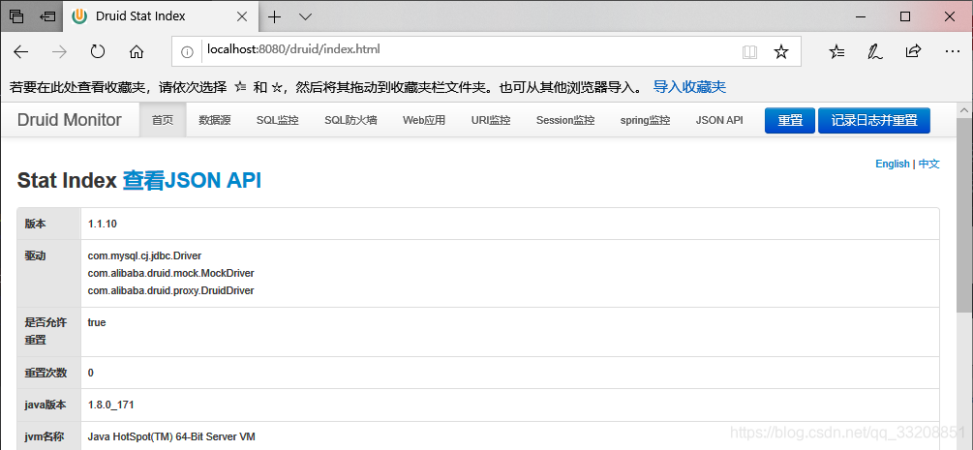The width and height of the screenshot is (973, 450).
Task: Open the spring监控 menu item
Action: 646,120
